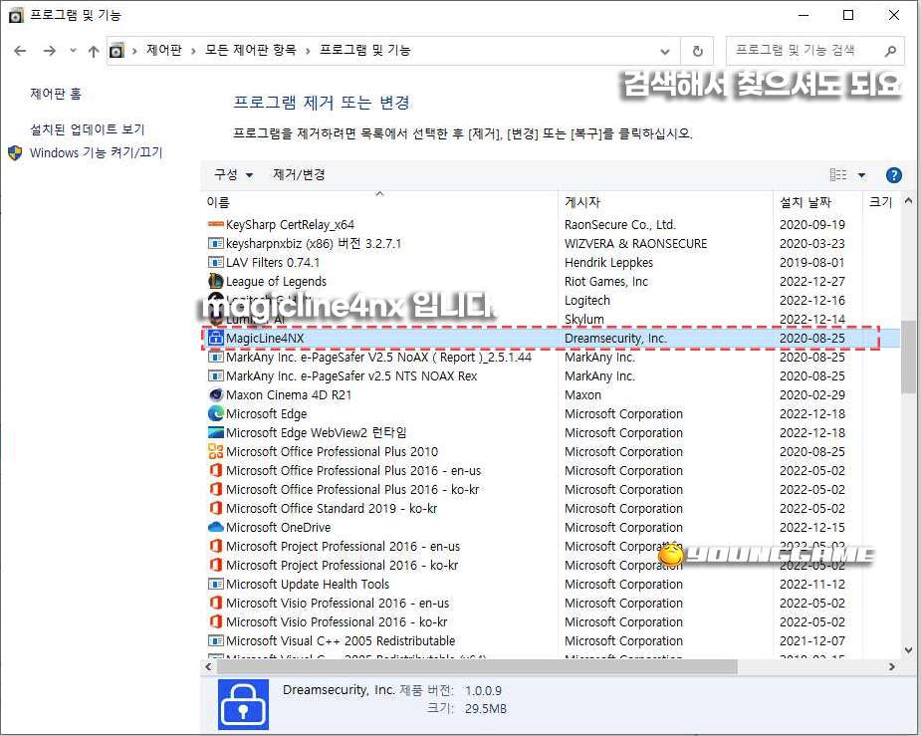Select Microsoft Office Standard 2019 icon
The height and width of the screenshot is (736, 921).
point(216,508)
